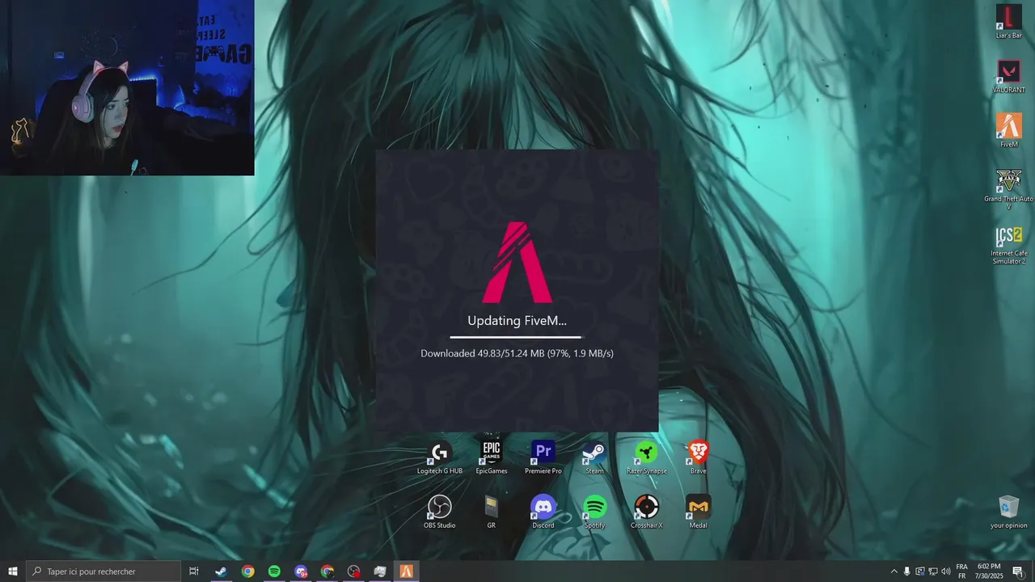Viewport: 1035px width, 582px height.
Task: Select the recycle bin named your opinion
Action: point(1008,512)
